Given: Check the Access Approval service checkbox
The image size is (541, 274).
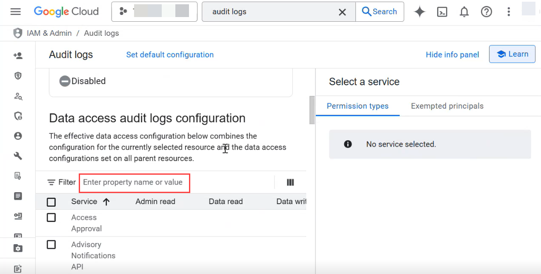Looking at the screenshot, I should (51, 218).
